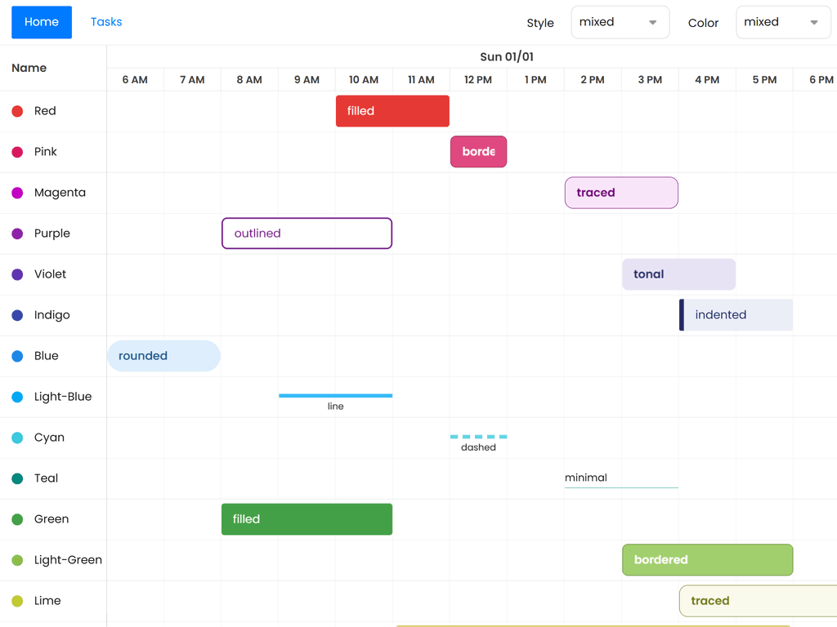Click the Light-Blue line event
Screen dimensions: 837x627
click(x=335, y=397)
